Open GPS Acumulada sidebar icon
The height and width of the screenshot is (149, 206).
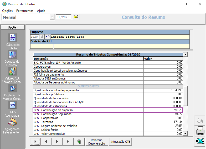pyautogui.click(x=13, y=105)
